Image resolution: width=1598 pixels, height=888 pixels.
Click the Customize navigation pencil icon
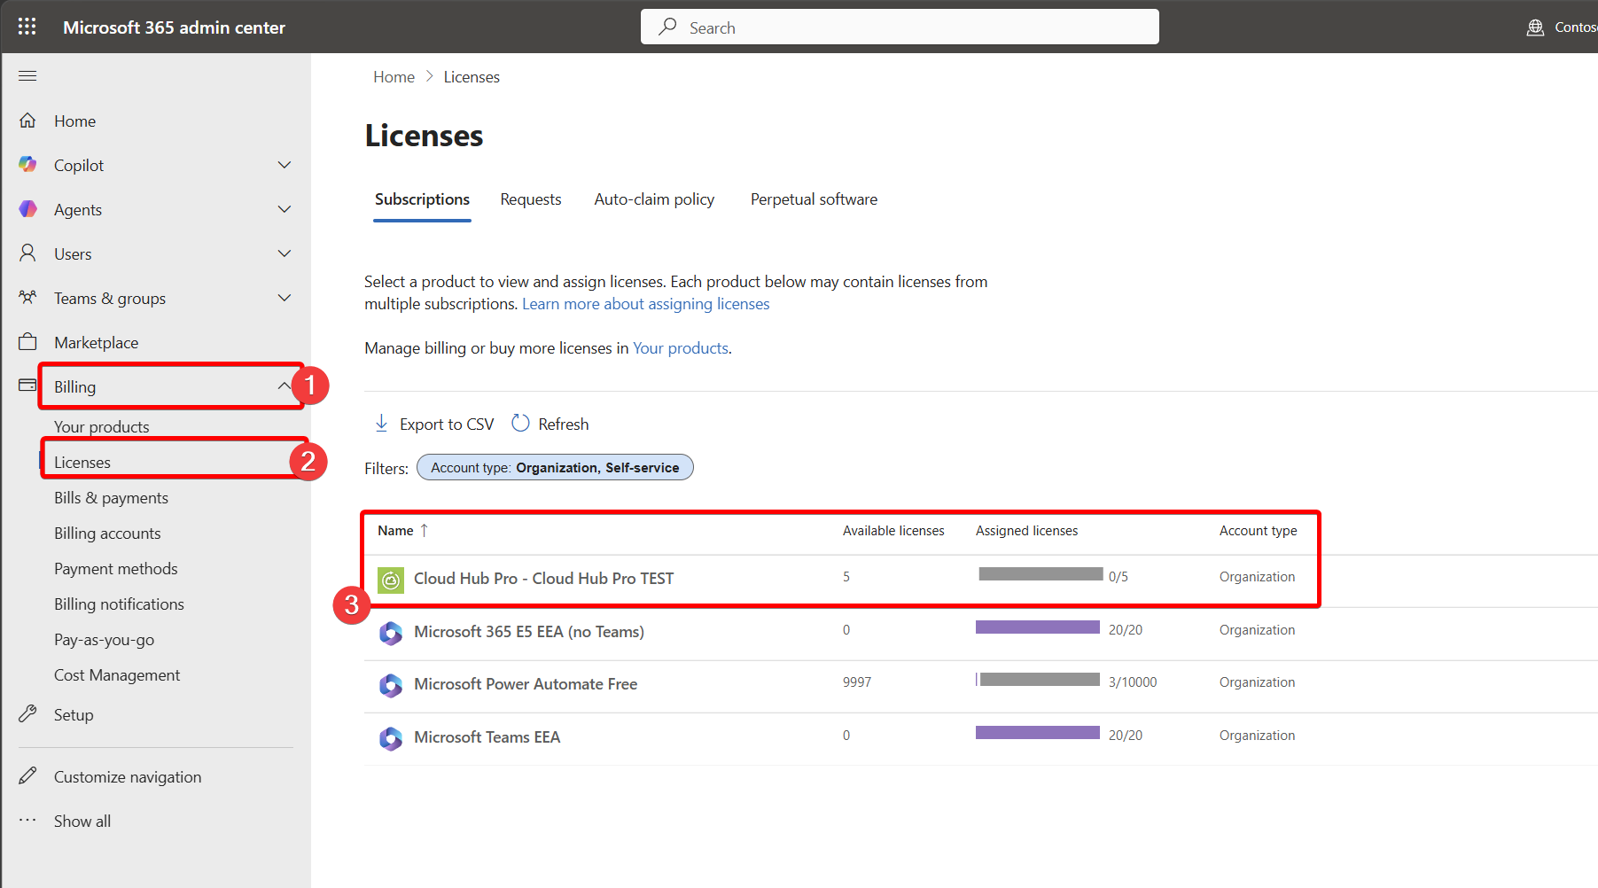27,776
